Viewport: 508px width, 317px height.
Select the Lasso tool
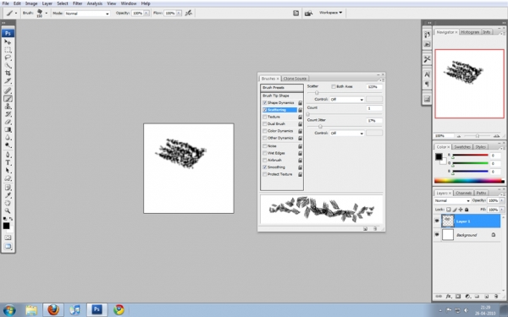click(x=8, y=57)
